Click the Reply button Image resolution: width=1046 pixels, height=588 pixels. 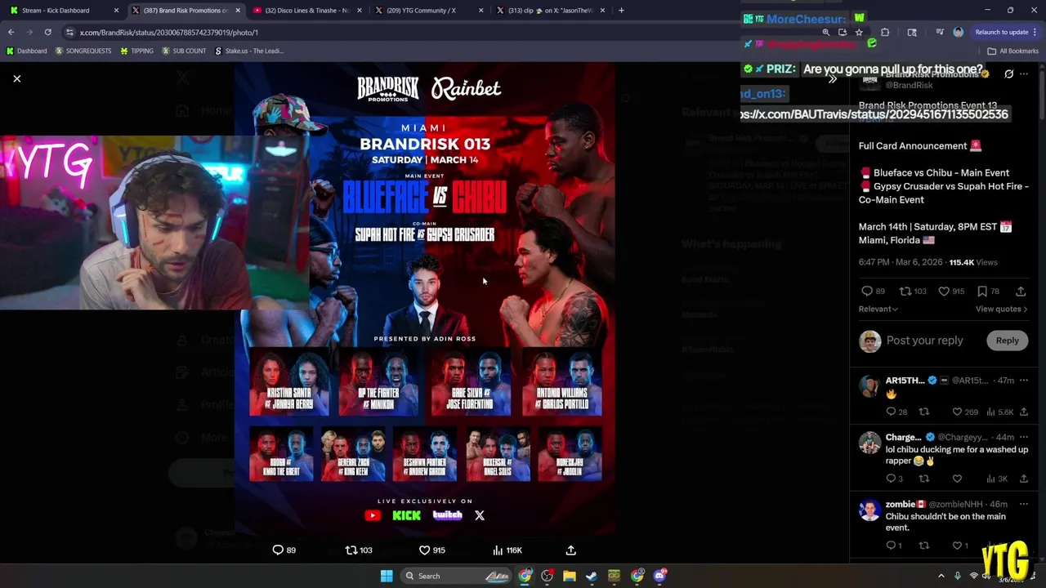click(x=1007, y=341)
